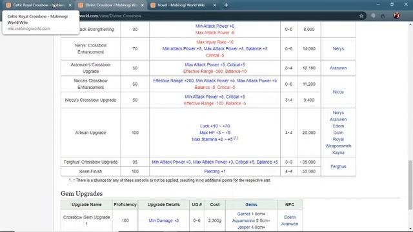Click Luck +10 ~ +70 upgrade detail
This screenshot has height=232, width=413.
215,126
